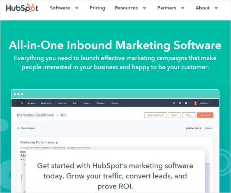
Task: Open the Actions dropdown in dashboard
Action: [x=209, y=128]
